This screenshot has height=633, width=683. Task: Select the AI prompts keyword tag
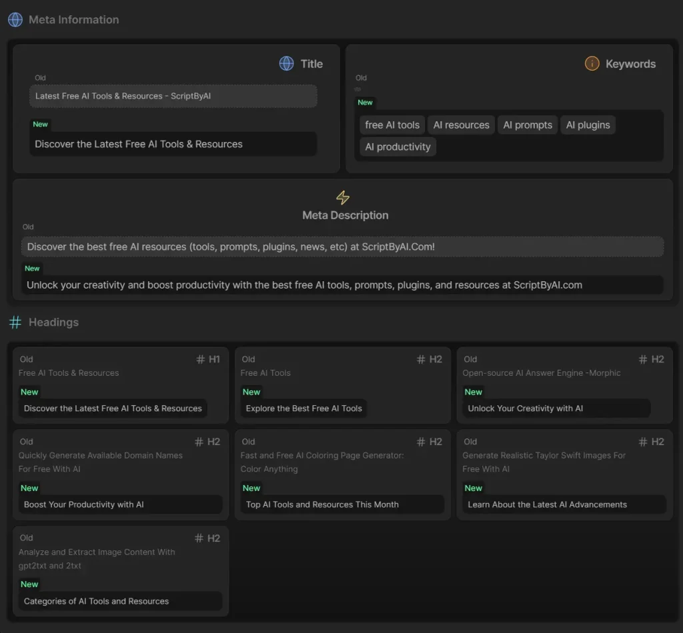[x=527, y=125]
